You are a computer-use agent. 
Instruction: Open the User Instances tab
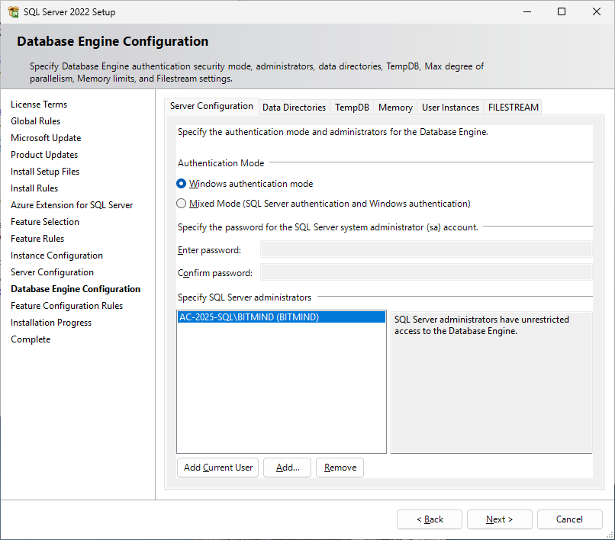click(x=450, y=108)
